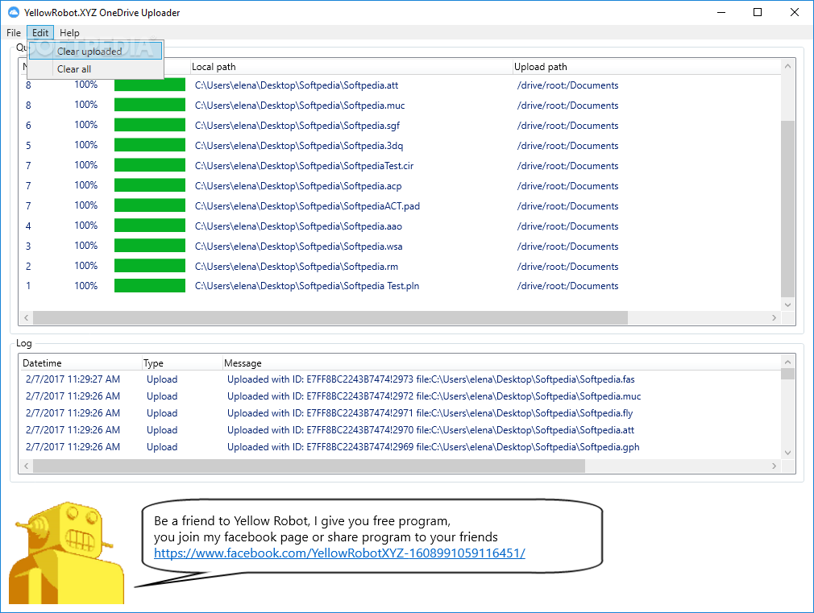This screenshot has height=613, width=814.
Task: Click the Yellow Robot mascot image
Action: tap(64, 553)
